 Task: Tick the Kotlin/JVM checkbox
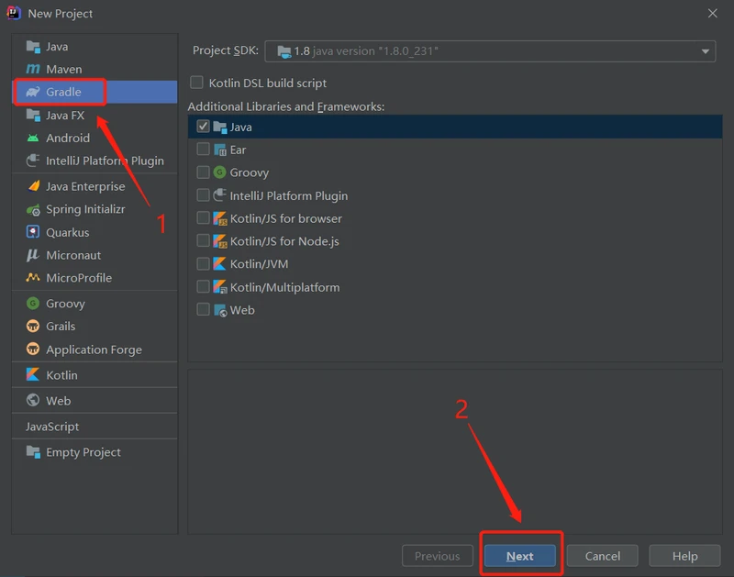click(x=204, y=264)
